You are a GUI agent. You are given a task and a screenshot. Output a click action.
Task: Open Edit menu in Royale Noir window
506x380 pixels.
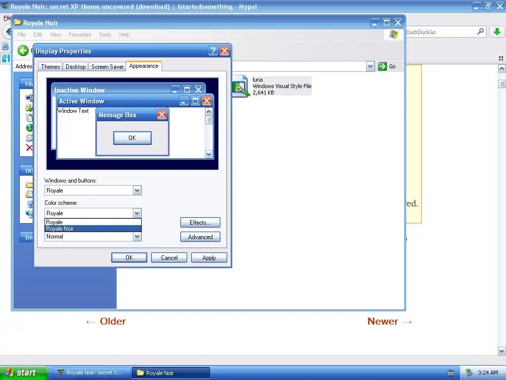(x=38, y=35)
